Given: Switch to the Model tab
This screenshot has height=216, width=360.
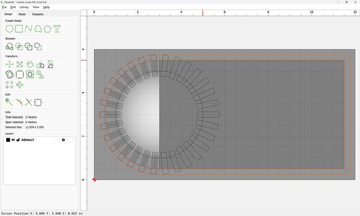Looking at the screenshot, I should point(22,14).
